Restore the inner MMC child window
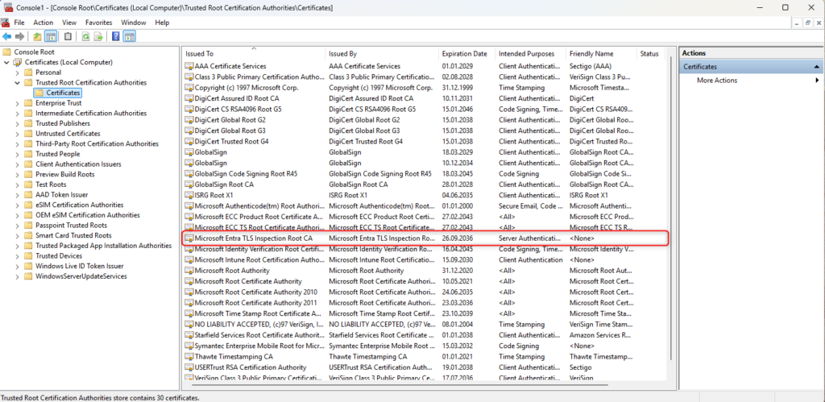Viewport: 825px width, 402px height. click(x=807, y=23)
